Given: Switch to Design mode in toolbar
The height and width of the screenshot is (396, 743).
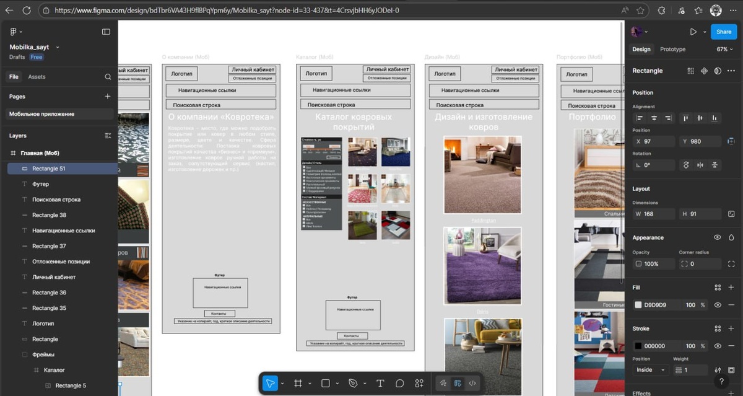Looking at the screenshot, I should (x=458, y=383).
